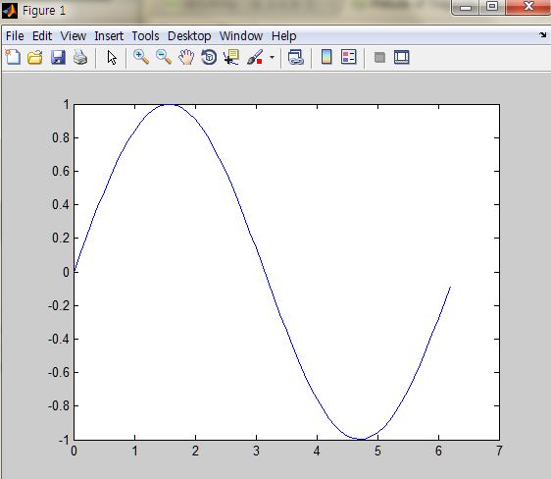The width and height of the screenshot is (551, 479).
Task: Select the Edit Plot arrow tool
Action: coord(112,57)
